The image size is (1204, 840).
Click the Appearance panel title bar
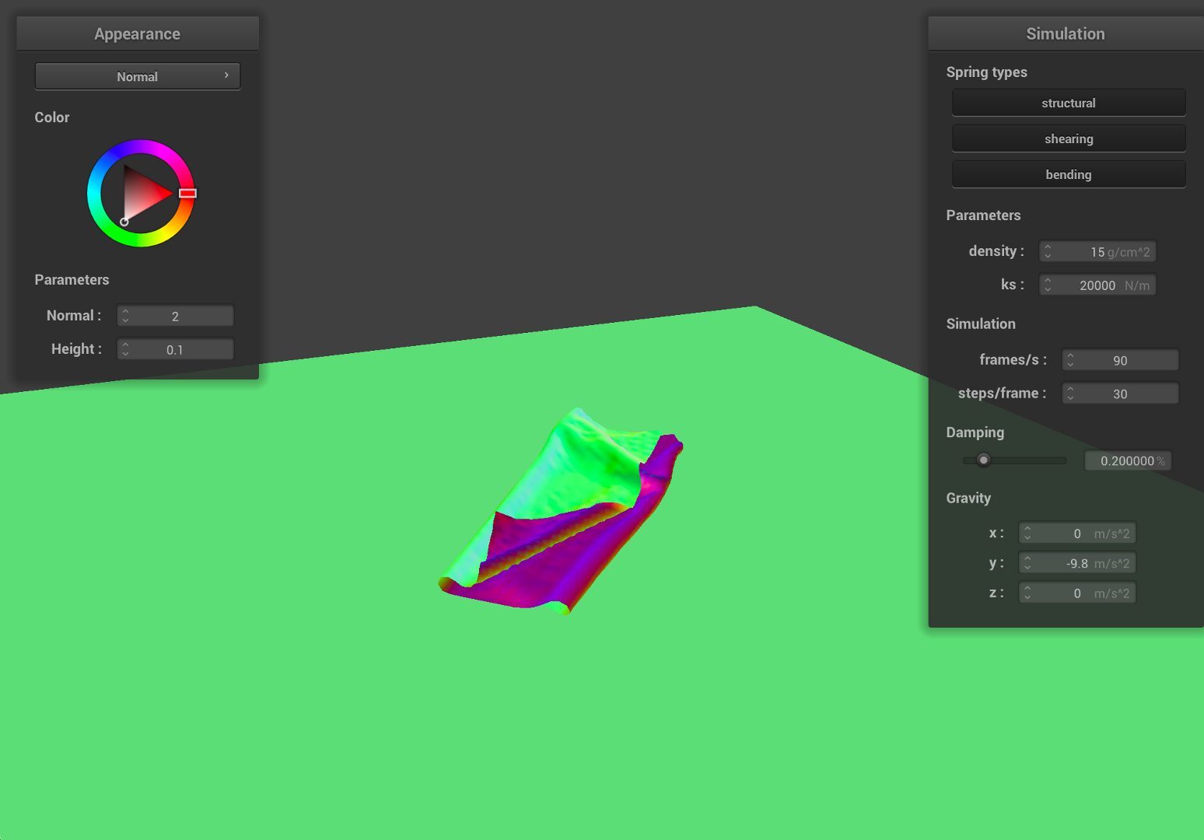pos(138,33)
